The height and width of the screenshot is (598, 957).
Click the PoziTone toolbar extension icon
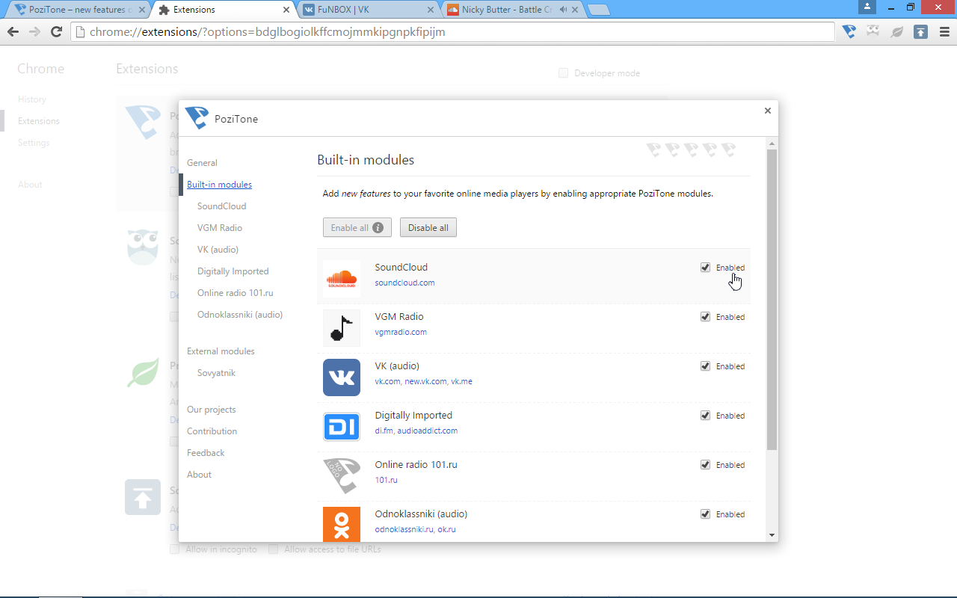click(849, 31)
